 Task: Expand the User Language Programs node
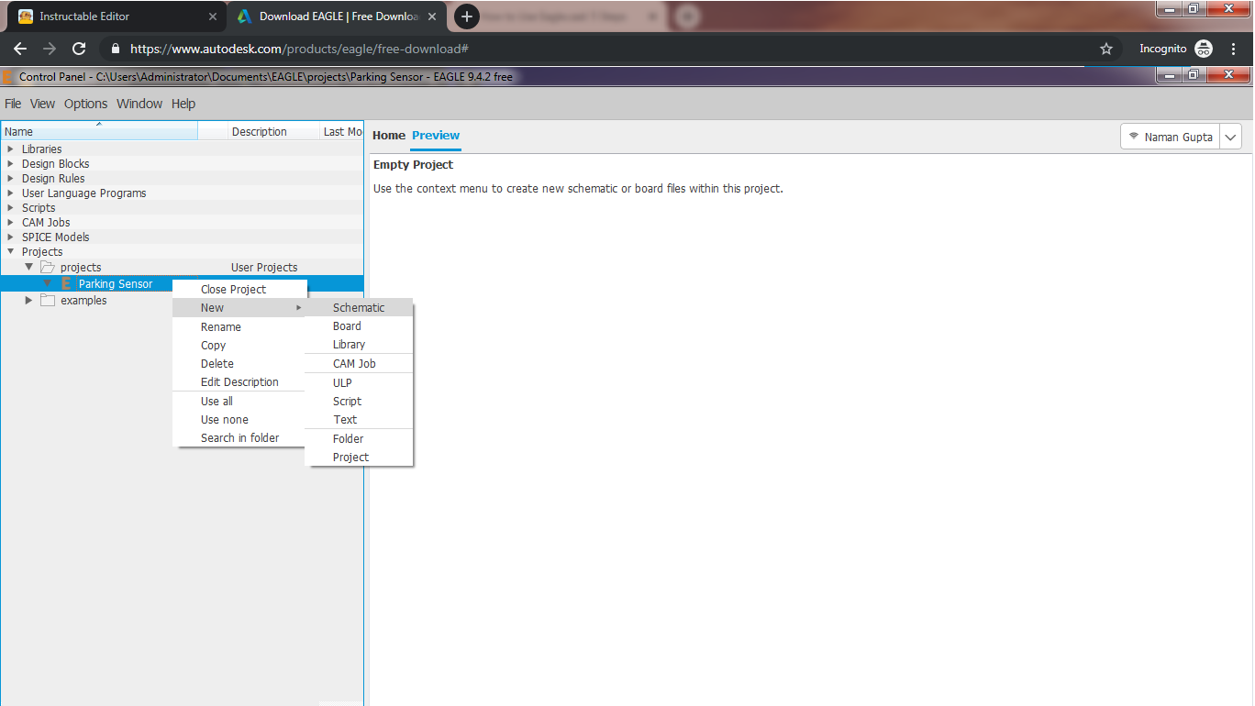click(10, 193)
